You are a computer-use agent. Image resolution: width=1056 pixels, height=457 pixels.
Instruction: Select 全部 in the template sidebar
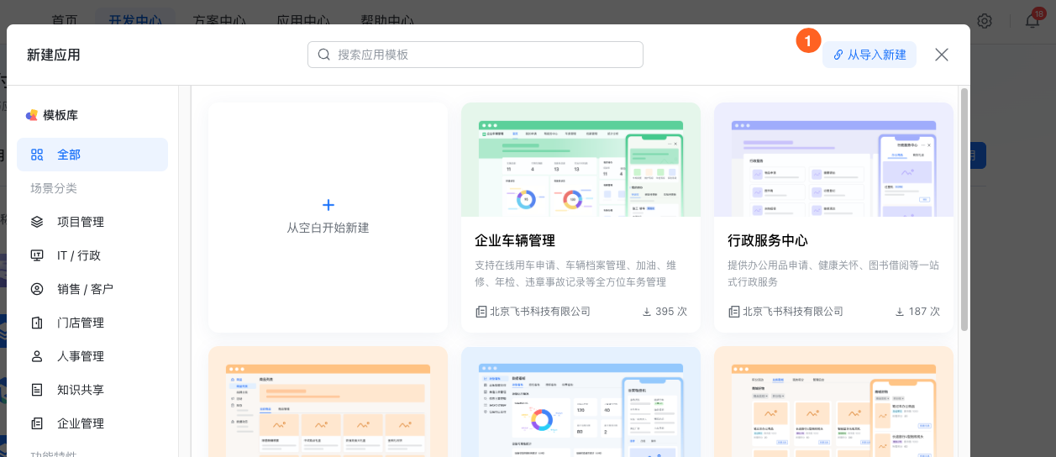click(92, 155)
